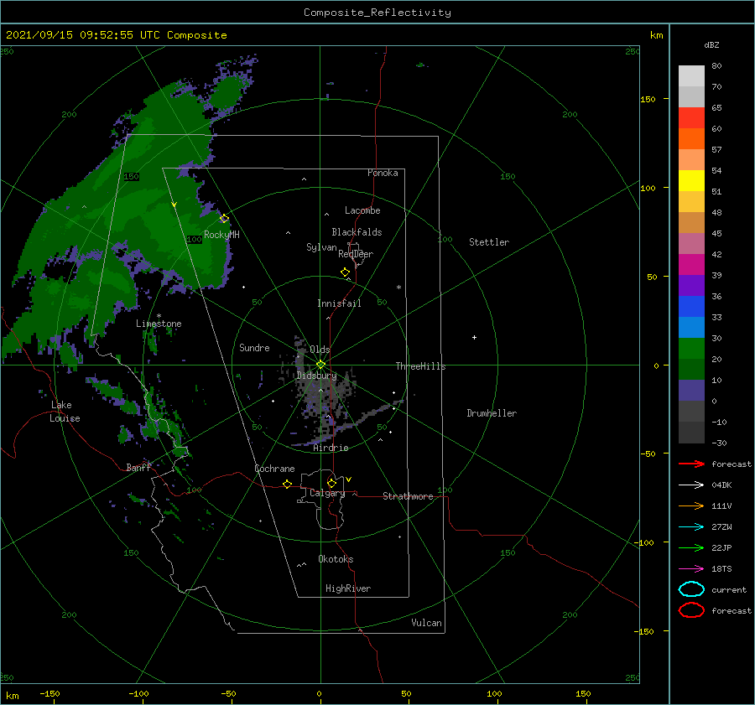Click the Airdrie city label
The image size is (755, 705).
click(331, 448)
